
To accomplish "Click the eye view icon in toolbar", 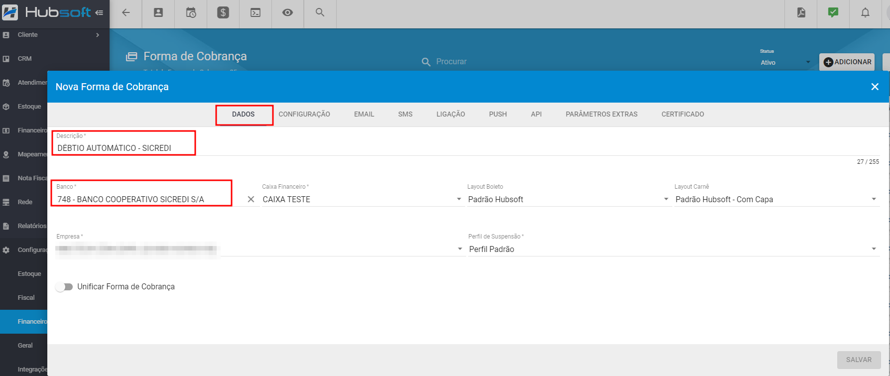I will coord(288,13).
